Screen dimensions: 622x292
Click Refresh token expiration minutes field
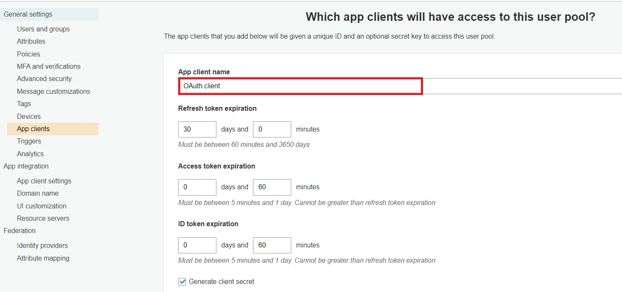(272, 129)
